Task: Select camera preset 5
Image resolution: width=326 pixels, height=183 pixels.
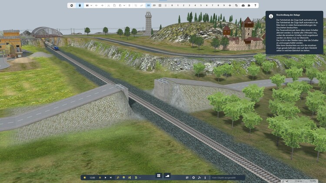Action: point(201,6)
